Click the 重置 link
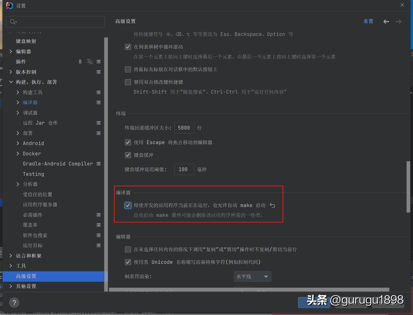 click(x=368, y=21)
